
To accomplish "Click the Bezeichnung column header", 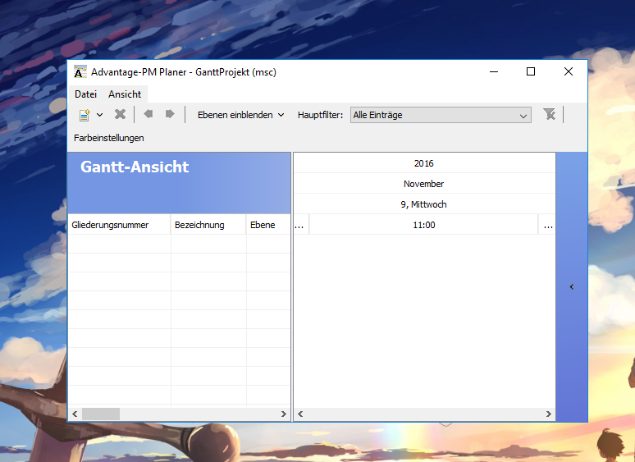I will 208,225.
